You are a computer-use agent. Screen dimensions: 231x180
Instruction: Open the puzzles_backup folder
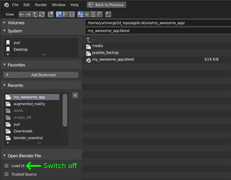click(154, 53)
